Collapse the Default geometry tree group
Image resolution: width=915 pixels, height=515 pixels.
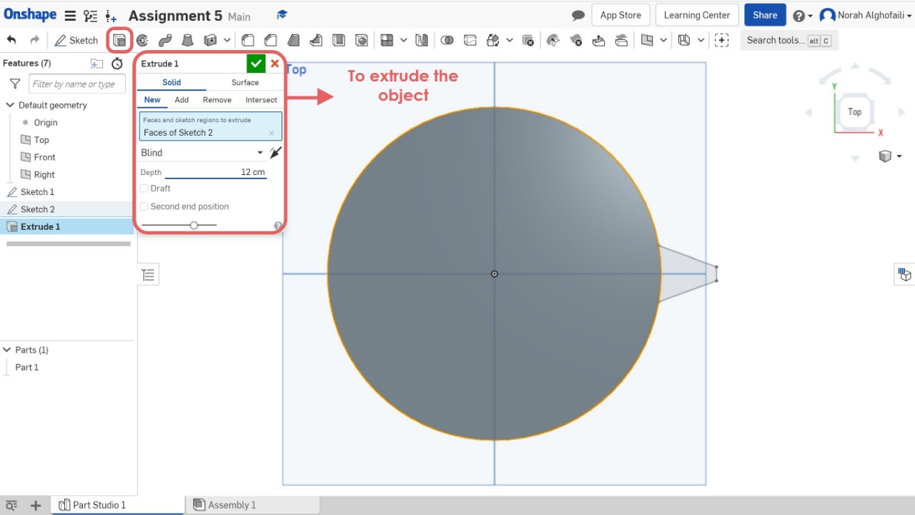tap(10, 105)
